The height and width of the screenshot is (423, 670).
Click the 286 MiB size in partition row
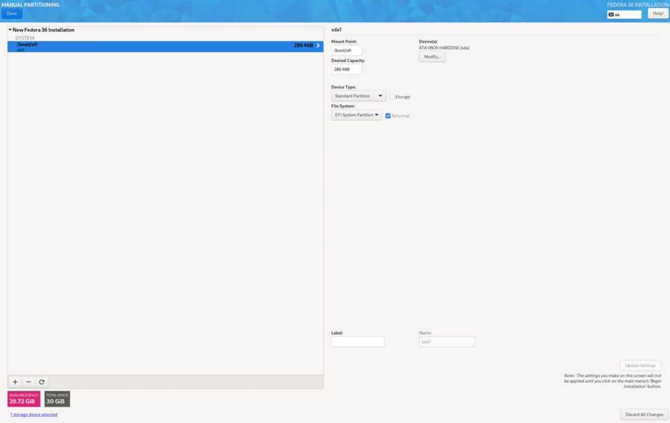(303, 45)
